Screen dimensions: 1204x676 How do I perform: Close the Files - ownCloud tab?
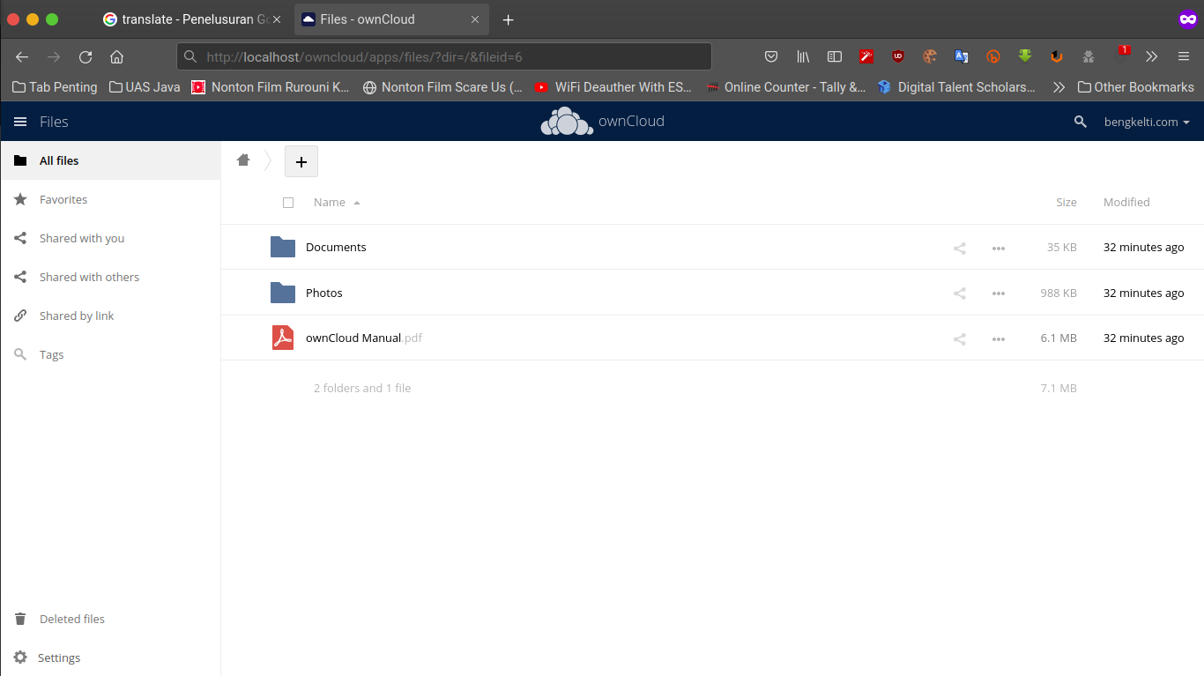pos(475,19)
